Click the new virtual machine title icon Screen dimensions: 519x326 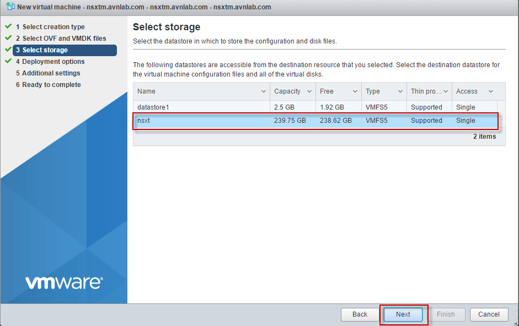9,7
